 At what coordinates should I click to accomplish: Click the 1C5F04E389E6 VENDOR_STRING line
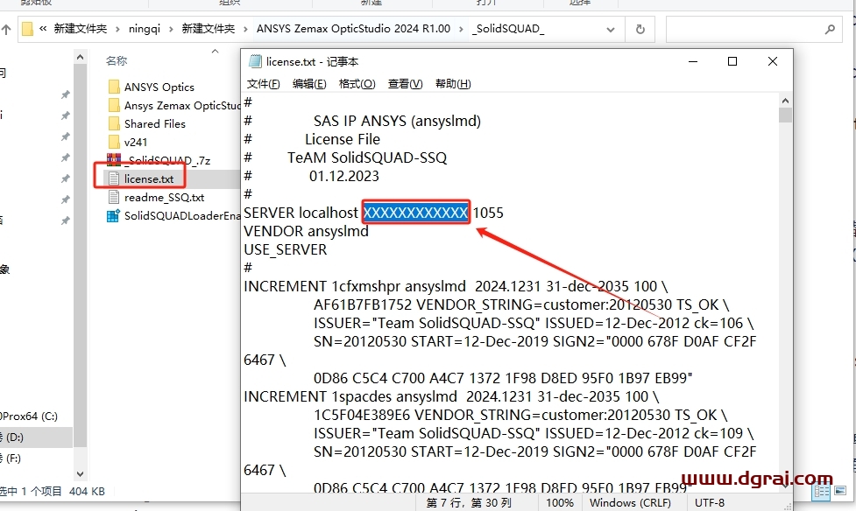click(520, 415)
